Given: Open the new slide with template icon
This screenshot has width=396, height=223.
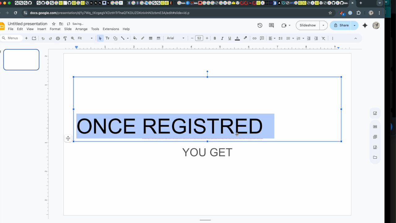Looking at the screenshot, I should pos(34,38).
